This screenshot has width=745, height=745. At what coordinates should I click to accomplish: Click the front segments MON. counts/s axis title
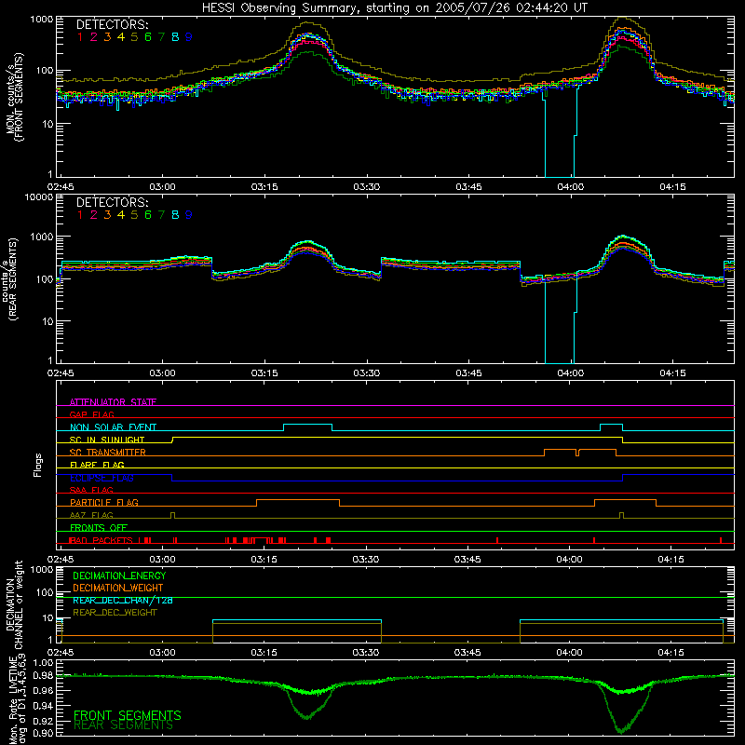[14, 97]
